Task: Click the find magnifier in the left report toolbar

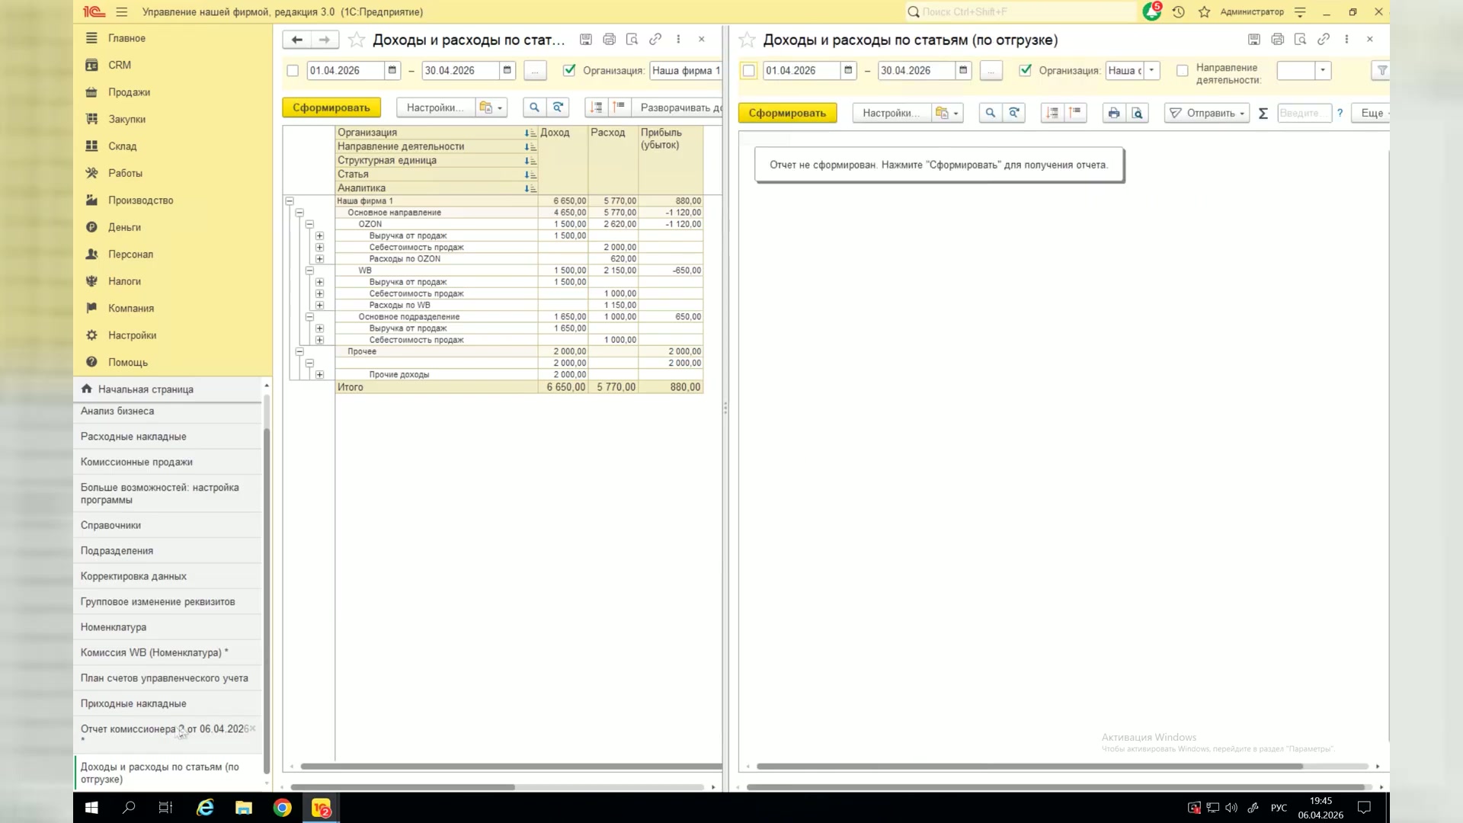Action: point(534,107)
